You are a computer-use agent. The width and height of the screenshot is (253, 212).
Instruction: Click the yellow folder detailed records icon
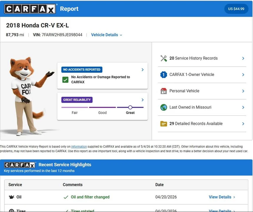tap(164, 124)
